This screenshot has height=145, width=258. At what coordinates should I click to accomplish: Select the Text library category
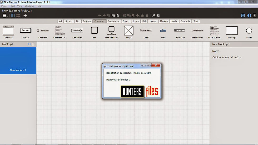196,21
